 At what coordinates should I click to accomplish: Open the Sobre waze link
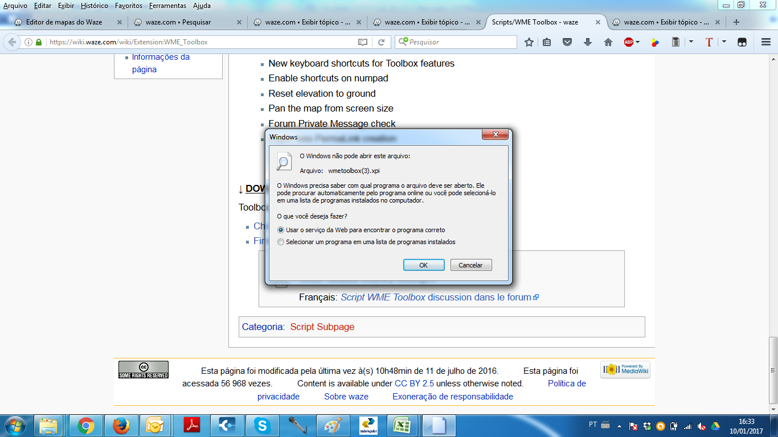[x=346, y=397]
